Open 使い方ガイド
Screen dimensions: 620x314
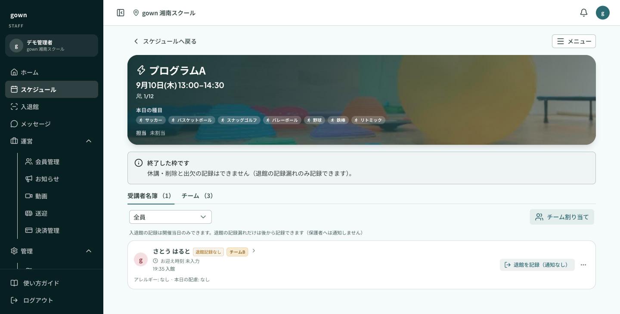pos(52,283)
